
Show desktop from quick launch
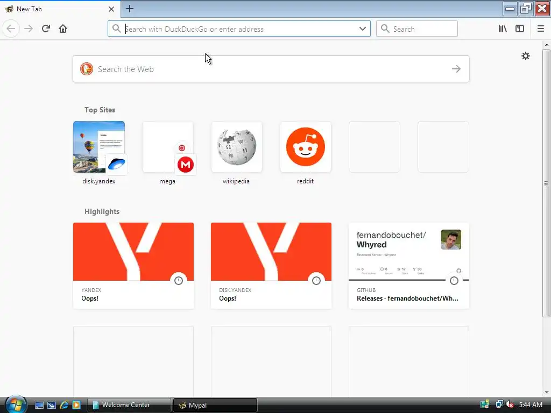tap(39, 405)
